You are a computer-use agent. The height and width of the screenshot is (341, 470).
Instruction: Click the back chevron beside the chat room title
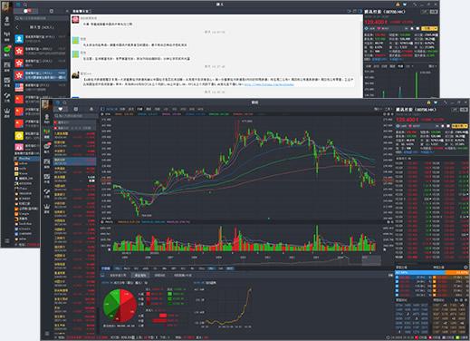click(x=17, y=27)
